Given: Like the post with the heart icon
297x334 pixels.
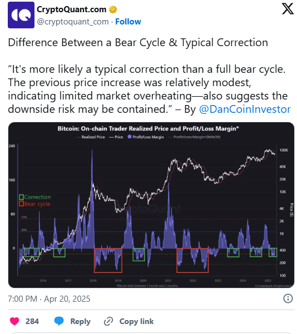Looking at the screenshot, I should click(x=14, y=321).
